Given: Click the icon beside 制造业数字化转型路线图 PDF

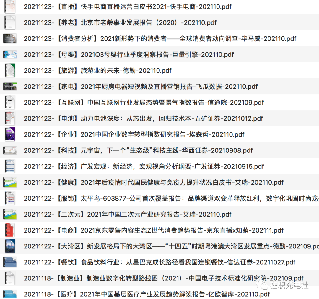Looking at the screenshot, I should pos(10,278).
